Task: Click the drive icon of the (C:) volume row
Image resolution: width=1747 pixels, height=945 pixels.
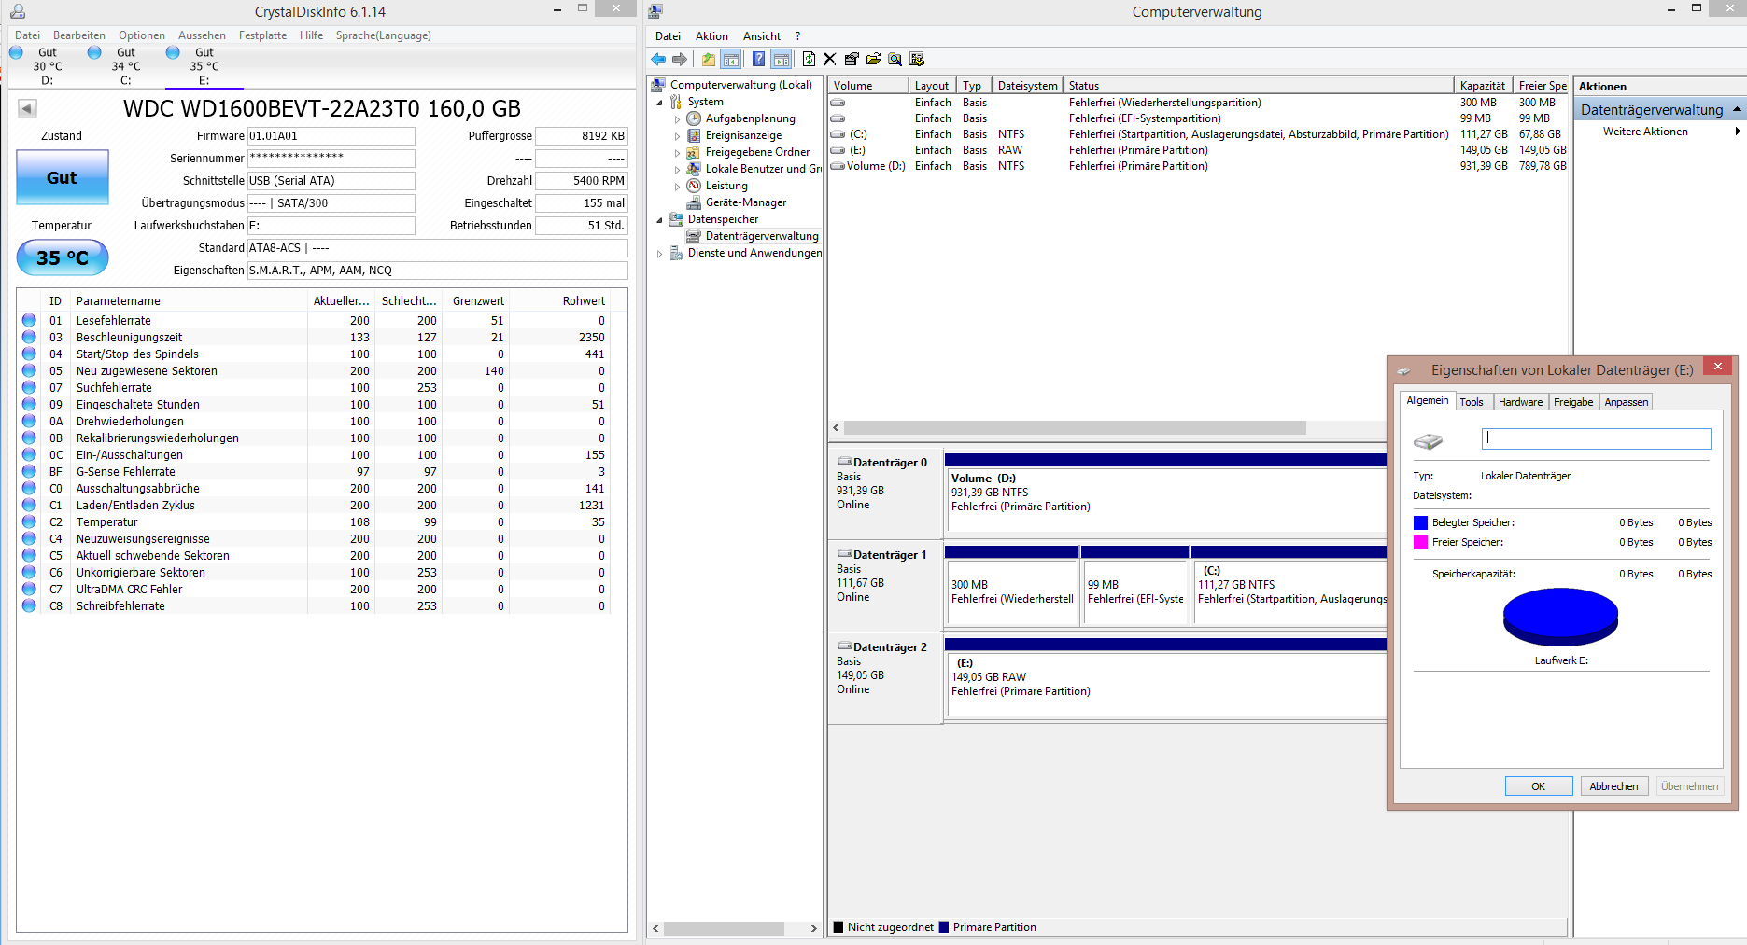Action: point(838,134)
